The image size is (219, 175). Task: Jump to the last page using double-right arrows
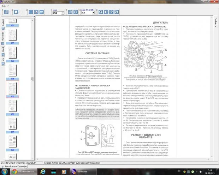click(117, 12)
